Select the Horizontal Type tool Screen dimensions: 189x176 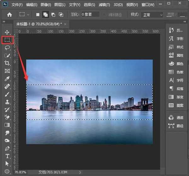[x=7, y=156]
